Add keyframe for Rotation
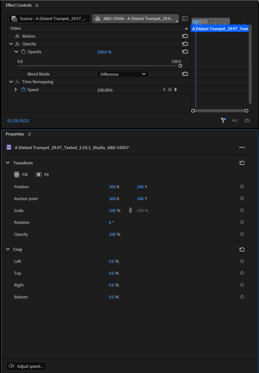 pyautogui.click(x=242, y=222)
